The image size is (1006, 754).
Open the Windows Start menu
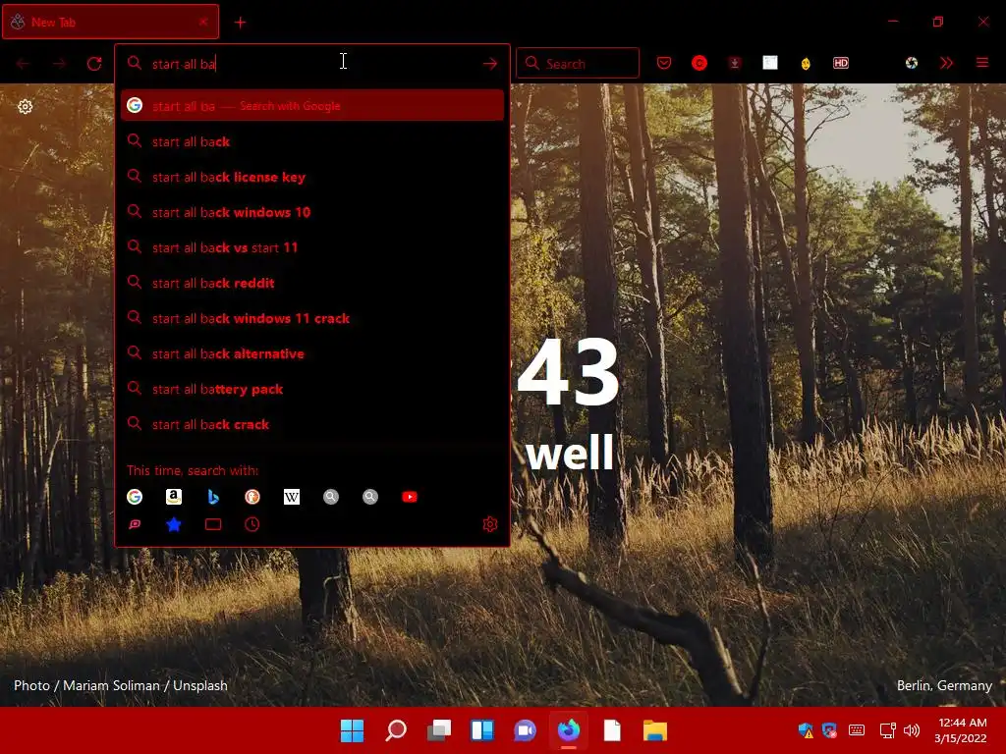coord(352,730)
